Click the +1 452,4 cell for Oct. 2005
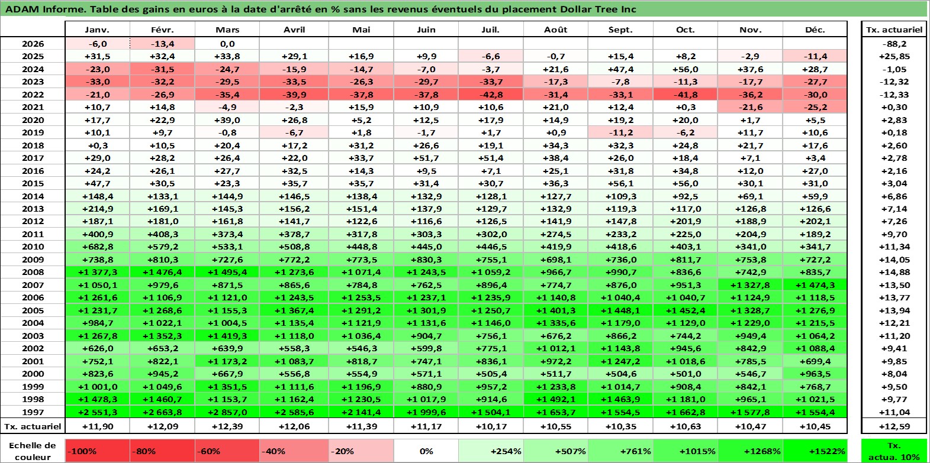Viewport: 930px width, 463px height. coord(686,310)
